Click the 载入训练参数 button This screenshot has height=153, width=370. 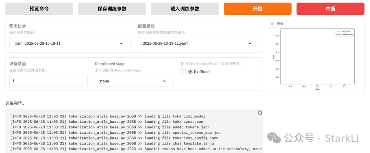click(x=185, y=9)
